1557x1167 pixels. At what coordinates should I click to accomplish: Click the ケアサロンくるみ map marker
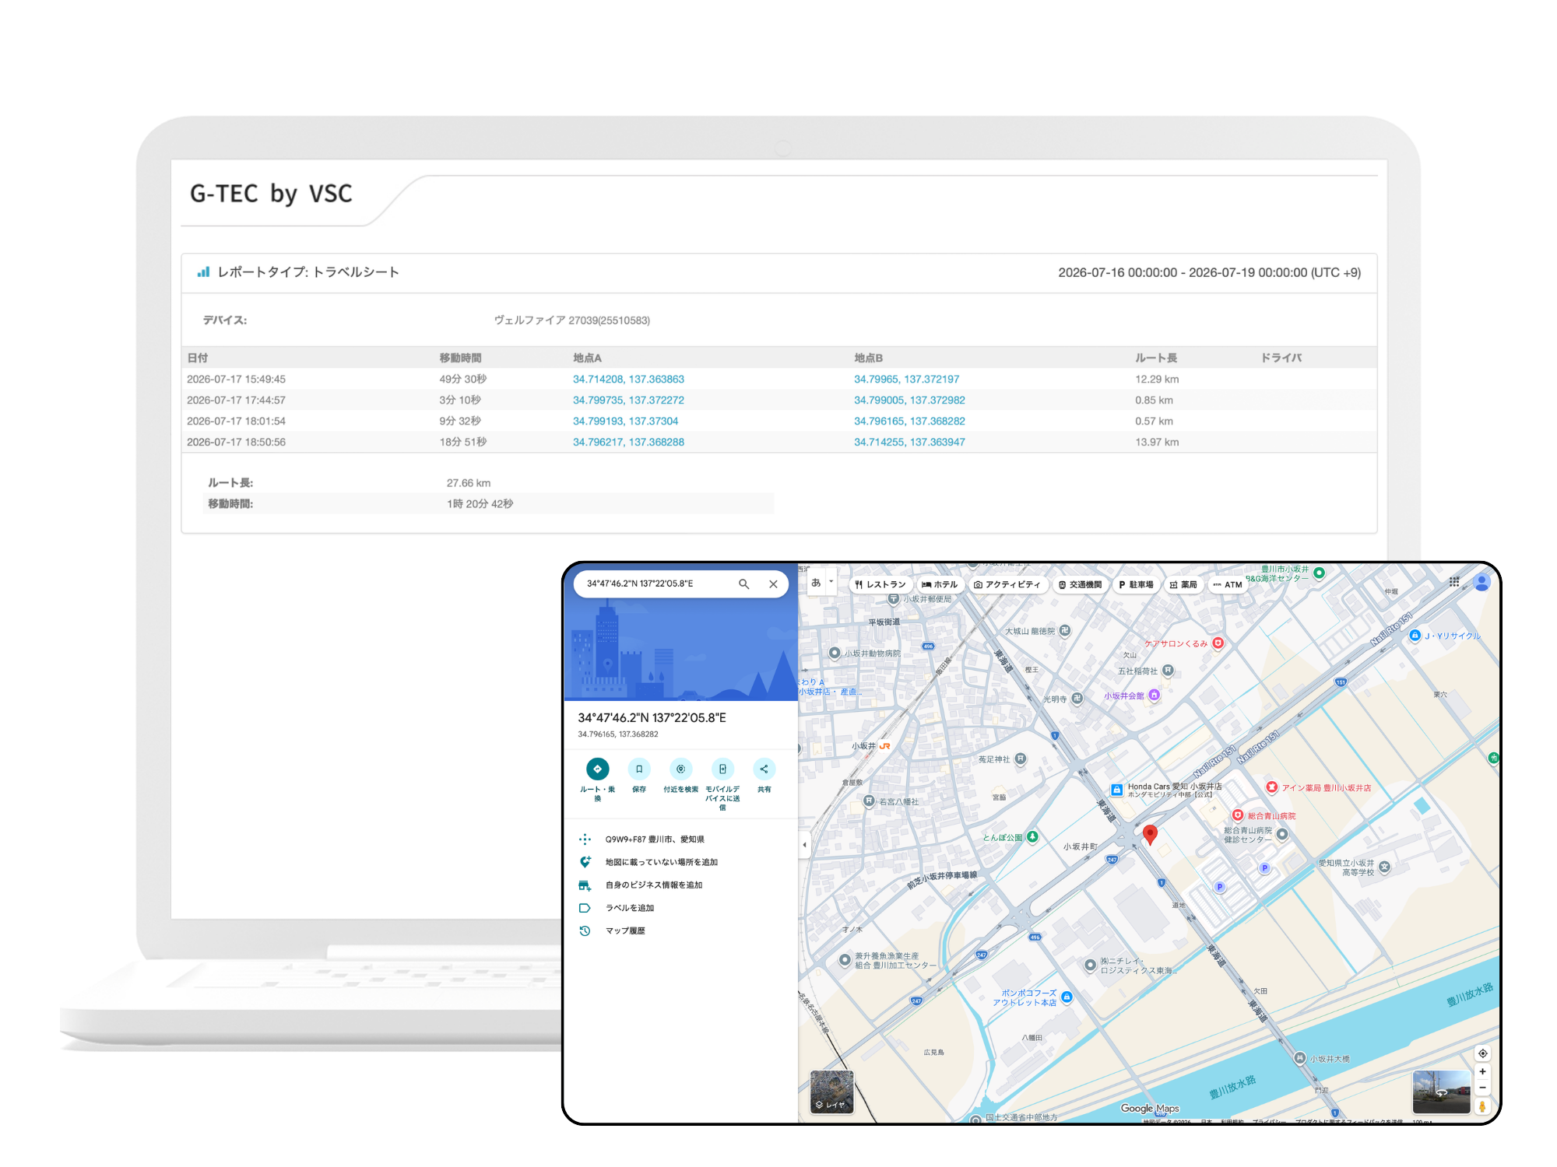point(1218,643)
